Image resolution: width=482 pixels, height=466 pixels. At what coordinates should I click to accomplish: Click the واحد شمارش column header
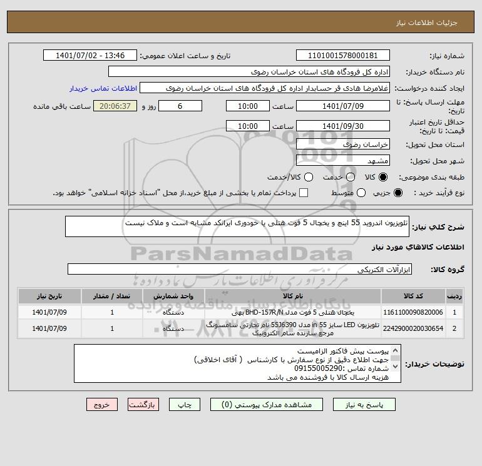173,296
